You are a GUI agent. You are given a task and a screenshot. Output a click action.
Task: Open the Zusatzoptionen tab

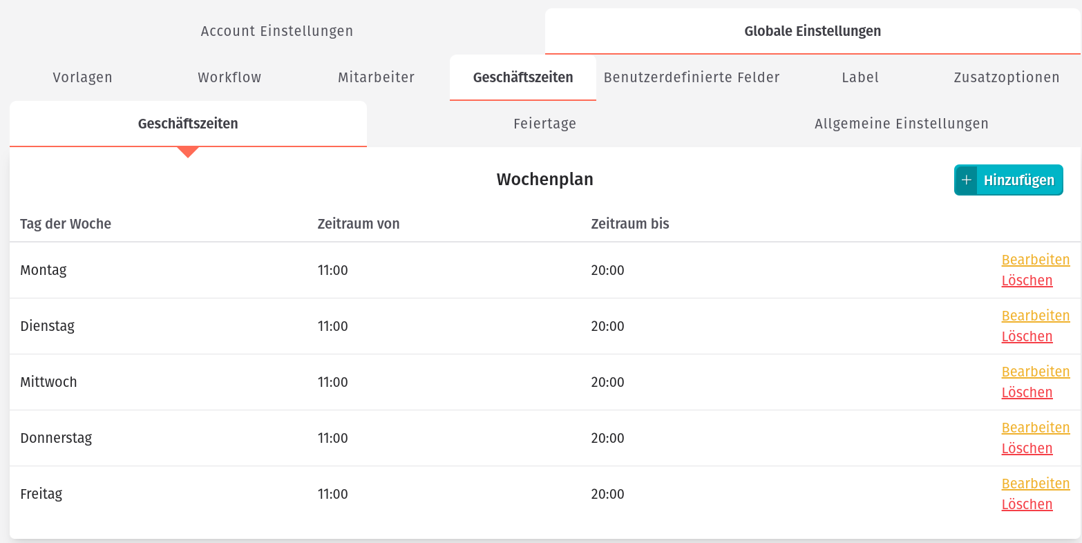(x=1007, y=77)
